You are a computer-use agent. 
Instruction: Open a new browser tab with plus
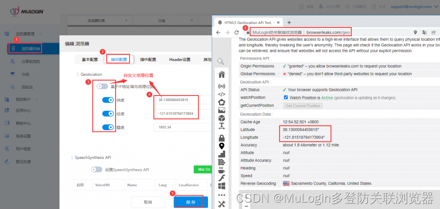[289, 22]
